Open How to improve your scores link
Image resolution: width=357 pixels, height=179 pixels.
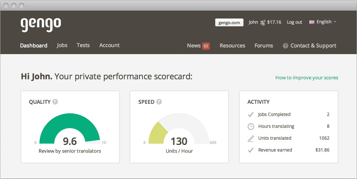pos(307,78)
